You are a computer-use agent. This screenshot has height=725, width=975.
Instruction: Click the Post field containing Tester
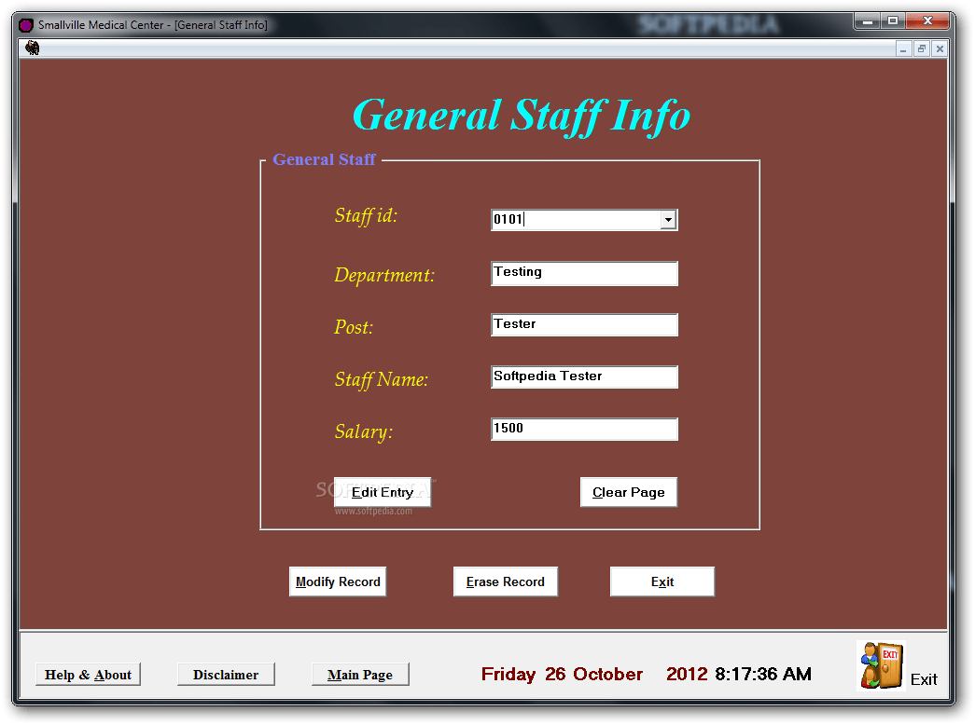[x=584, y=324]
